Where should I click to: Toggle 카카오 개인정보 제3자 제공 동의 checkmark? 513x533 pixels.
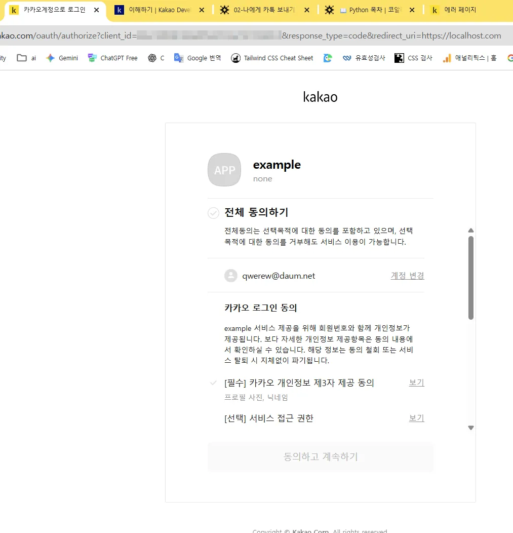(213, 383)
